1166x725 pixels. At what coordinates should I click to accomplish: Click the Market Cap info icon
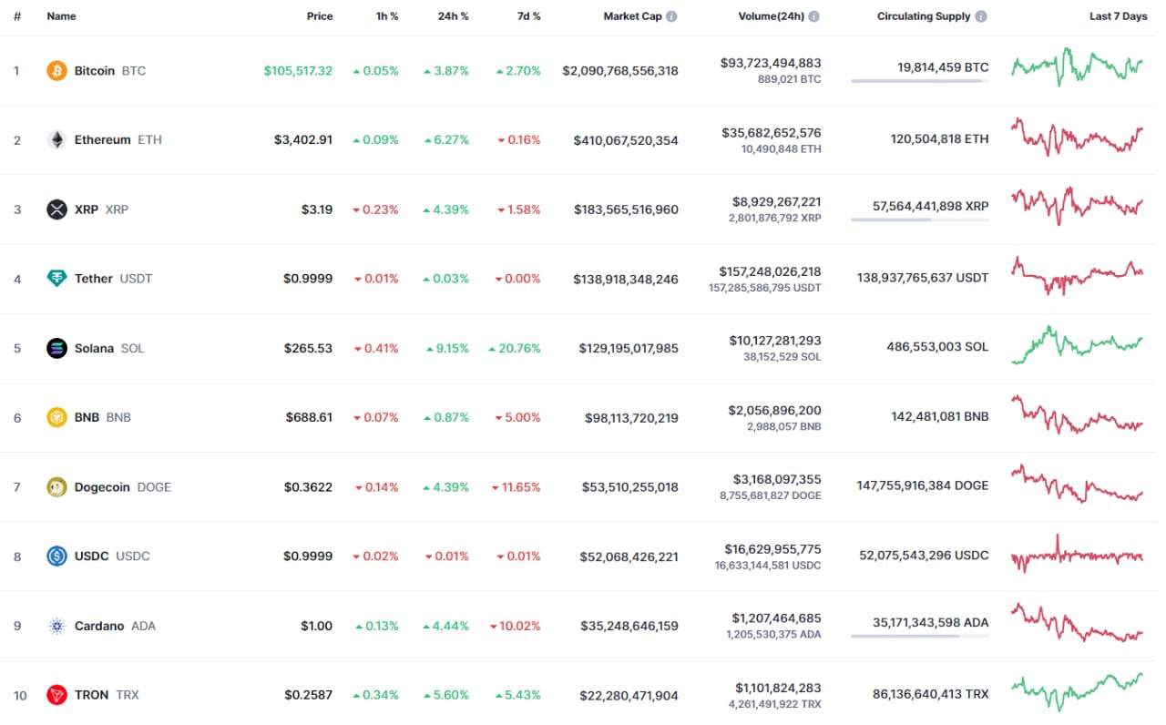click(x=671, y=16)
